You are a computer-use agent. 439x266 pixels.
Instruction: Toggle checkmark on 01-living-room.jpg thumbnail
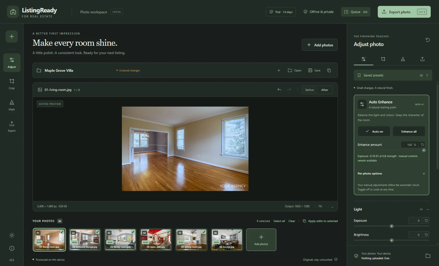62,232
